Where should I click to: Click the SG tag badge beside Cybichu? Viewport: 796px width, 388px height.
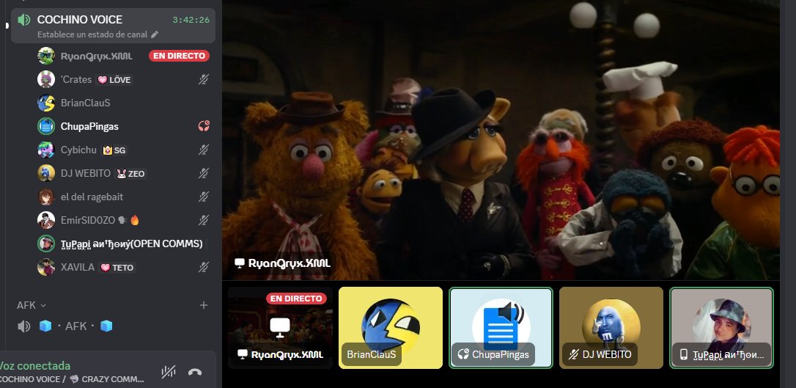click(114, 150)
